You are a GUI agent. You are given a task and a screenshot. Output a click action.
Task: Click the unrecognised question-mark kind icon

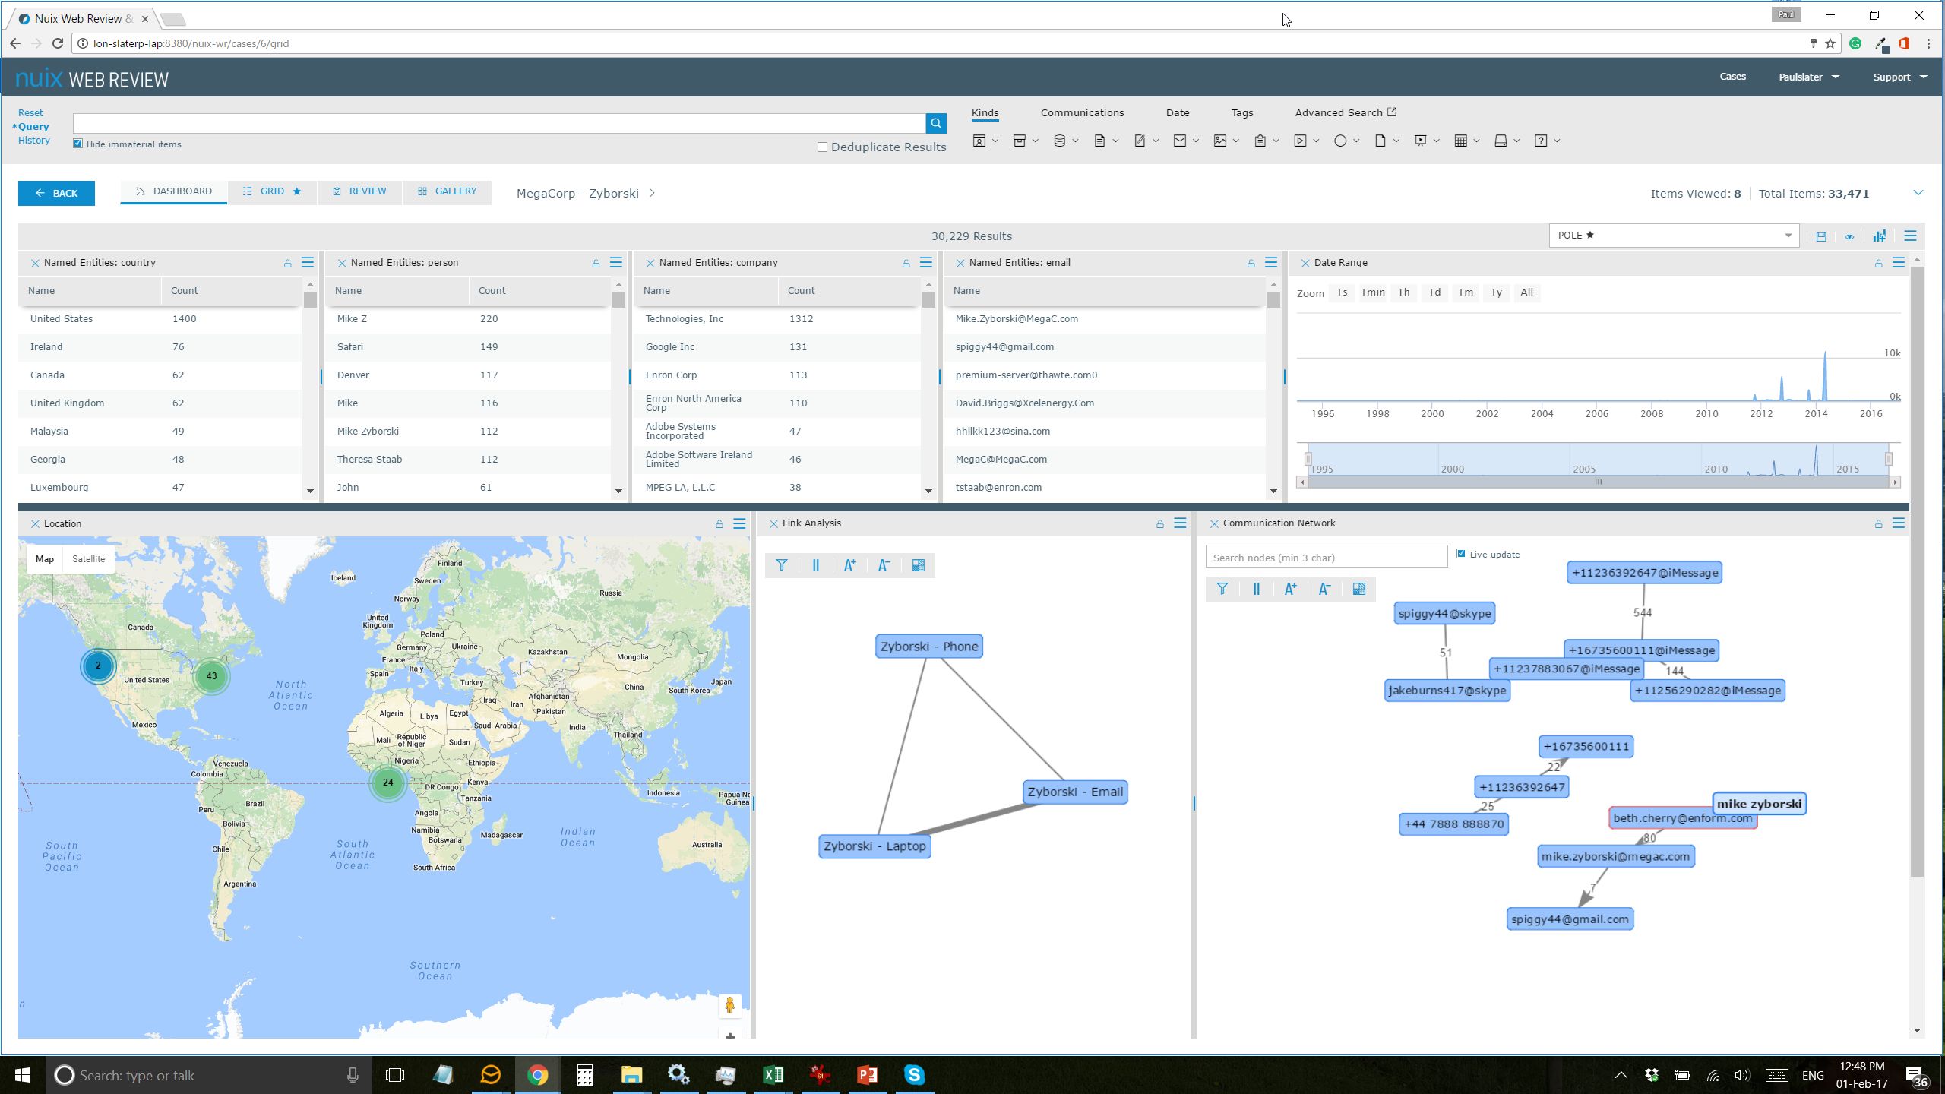click(1541, 141)
